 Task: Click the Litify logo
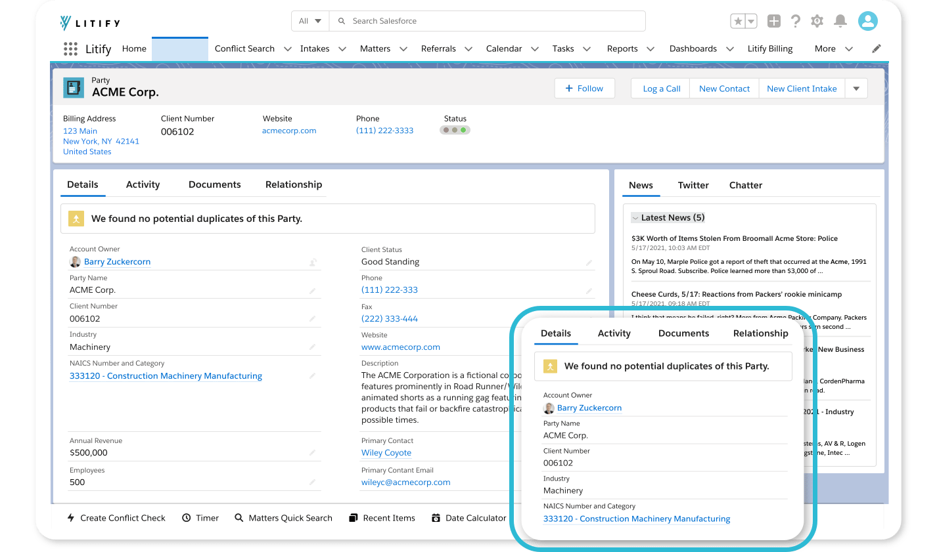pos(90,23)
